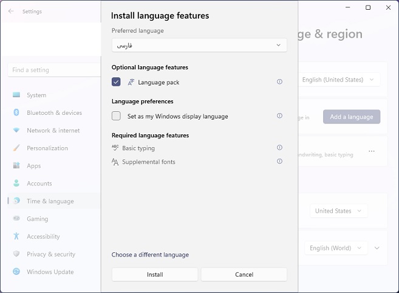Screen dimensions: 399x293
Task: Click the System sidebar icon
Action: (x=16, y=95)
